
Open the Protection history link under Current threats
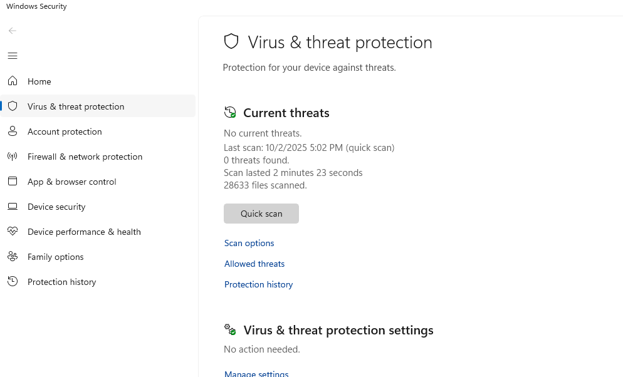tap(259, 284)
